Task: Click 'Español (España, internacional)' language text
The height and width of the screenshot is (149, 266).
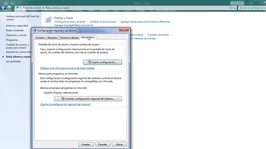Action: point(61,93)
